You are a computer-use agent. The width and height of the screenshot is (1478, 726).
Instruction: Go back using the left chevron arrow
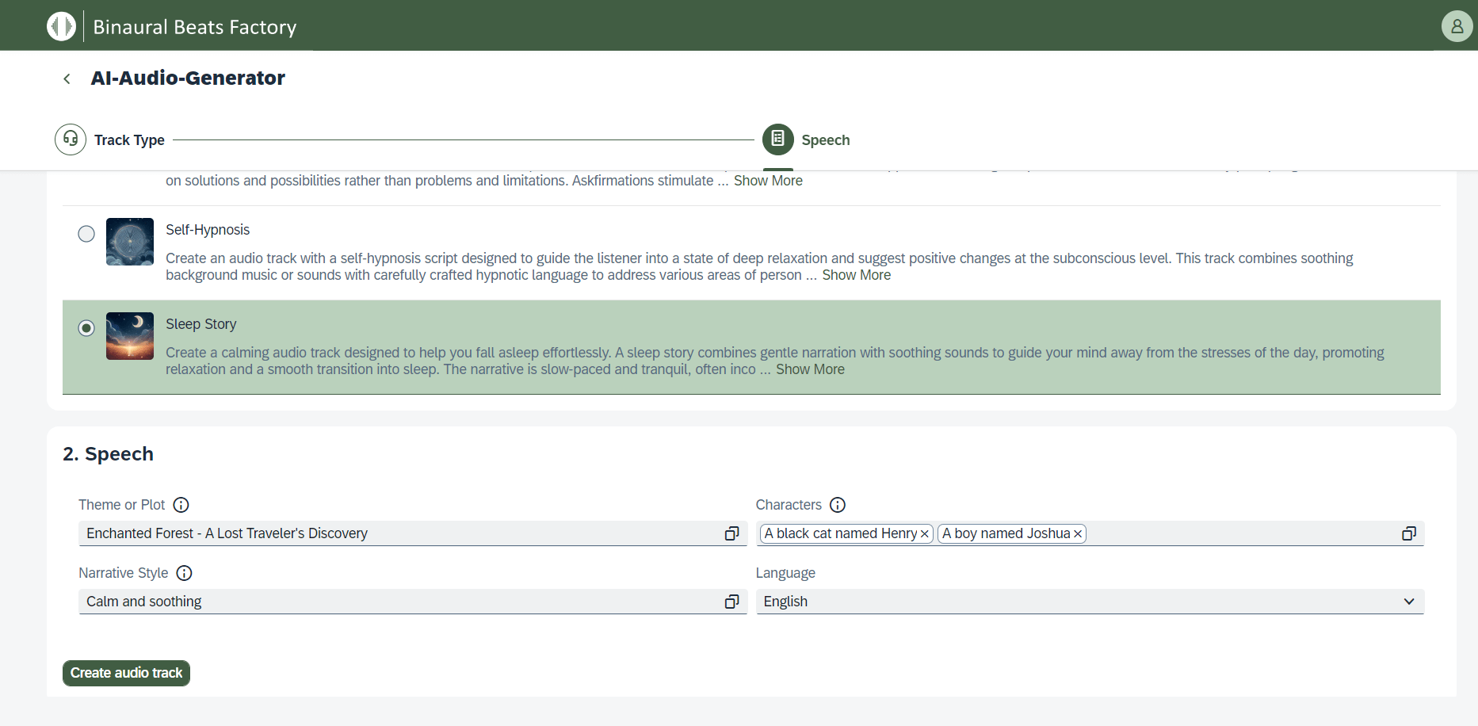tap(67, 78)
